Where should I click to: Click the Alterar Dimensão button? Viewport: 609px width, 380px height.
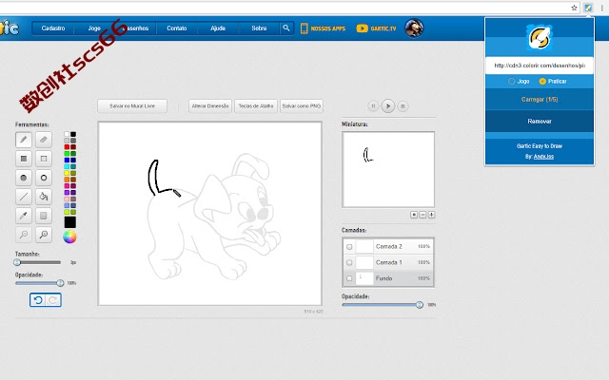click(x=210, y=105)
